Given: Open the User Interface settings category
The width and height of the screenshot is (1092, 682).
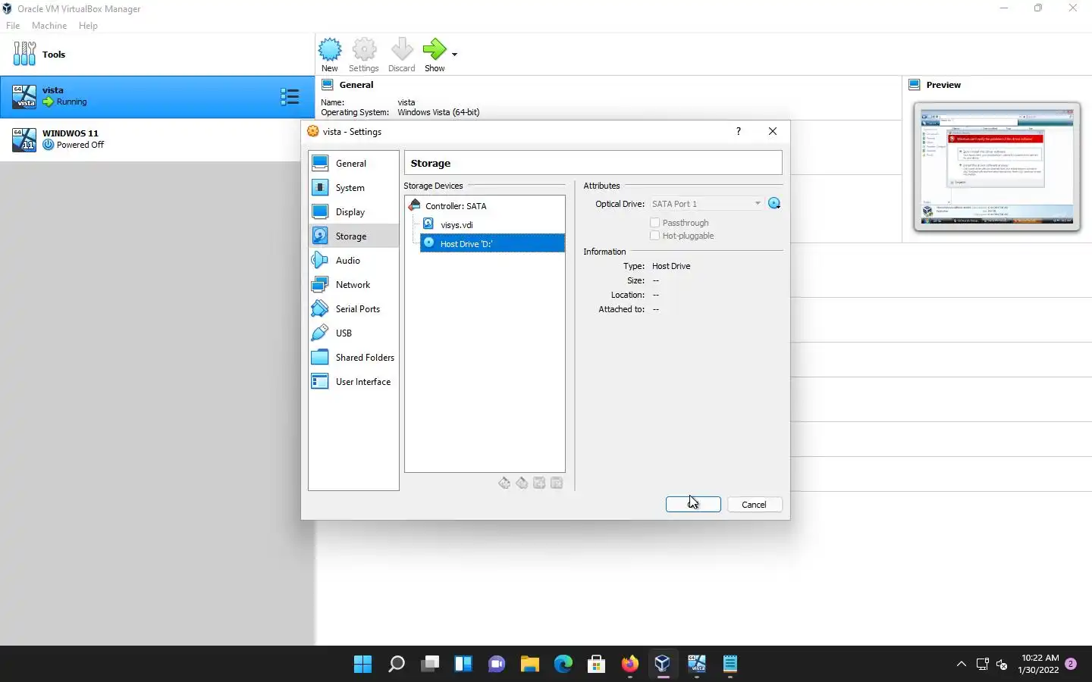Looking at the screenshot, I should coord(353,381).
